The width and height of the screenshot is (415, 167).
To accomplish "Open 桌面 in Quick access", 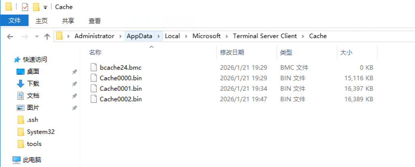I will (x=33, y=72).
